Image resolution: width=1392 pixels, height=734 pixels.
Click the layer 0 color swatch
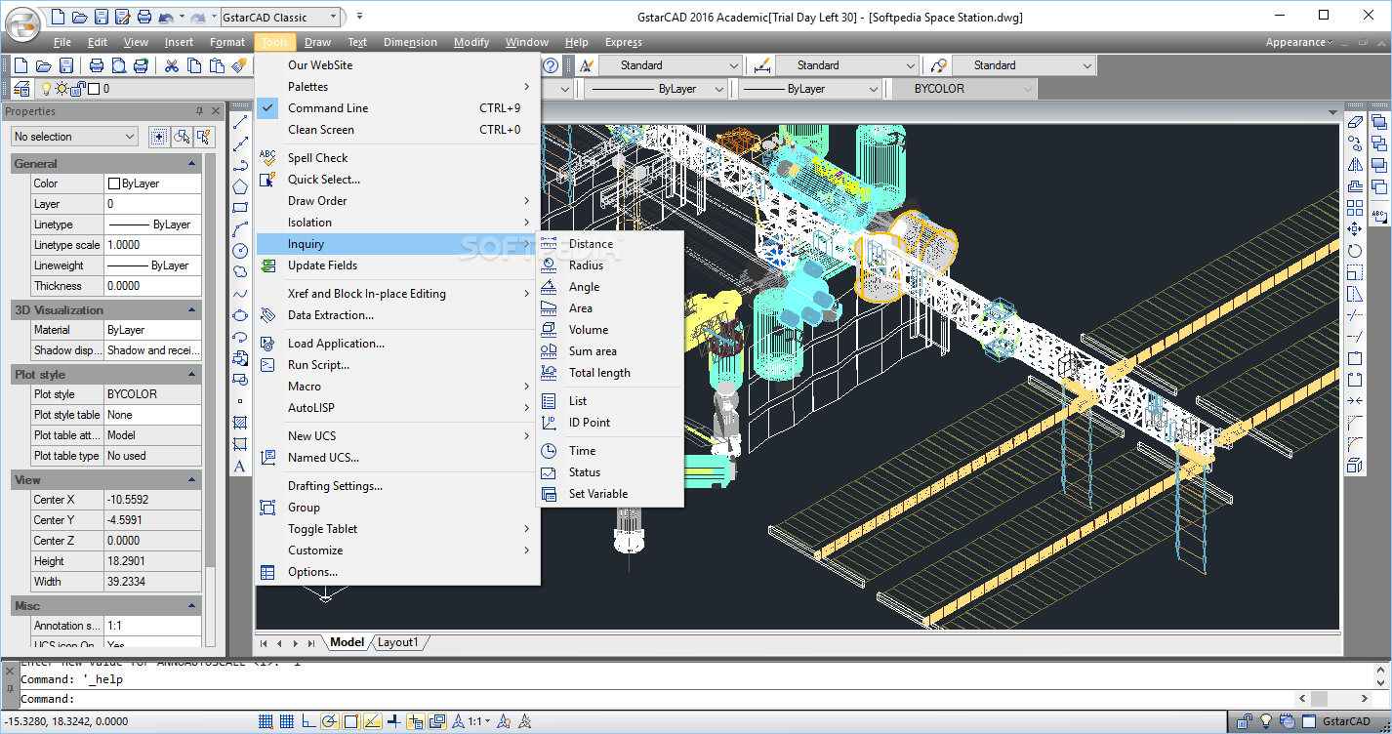click(x=94, y=89)
